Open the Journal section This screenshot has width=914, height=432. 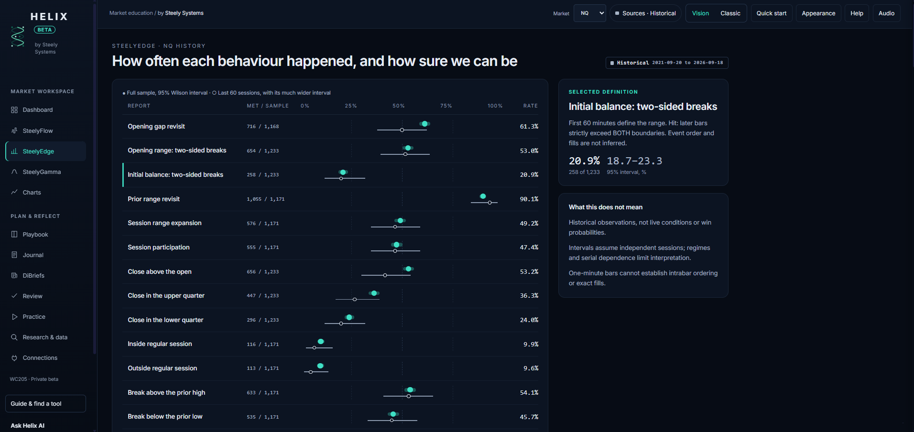click(45, 255)
